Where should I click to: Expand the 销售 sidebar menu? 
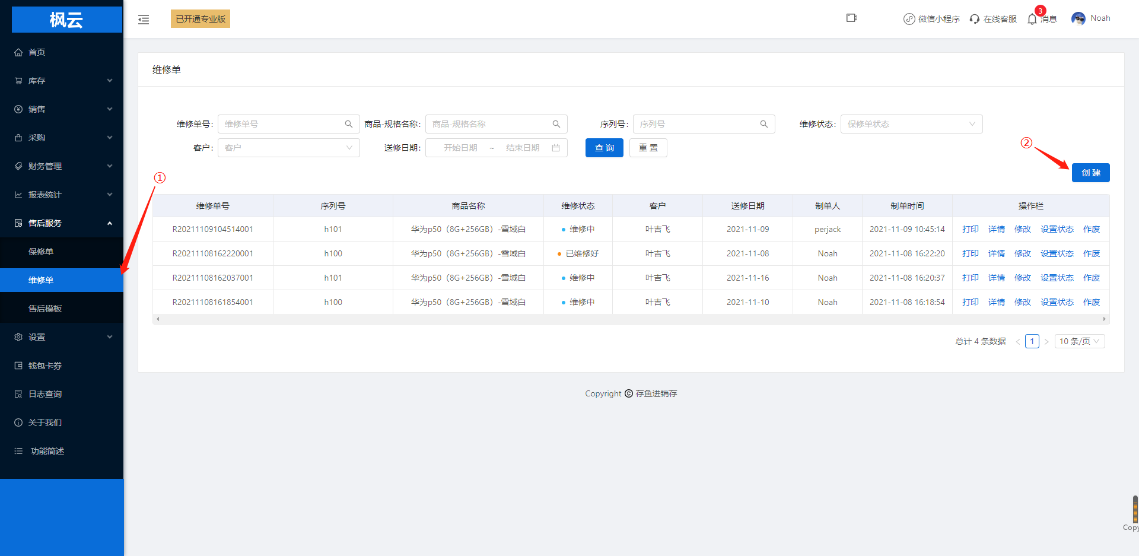click(x=62, y=109)
